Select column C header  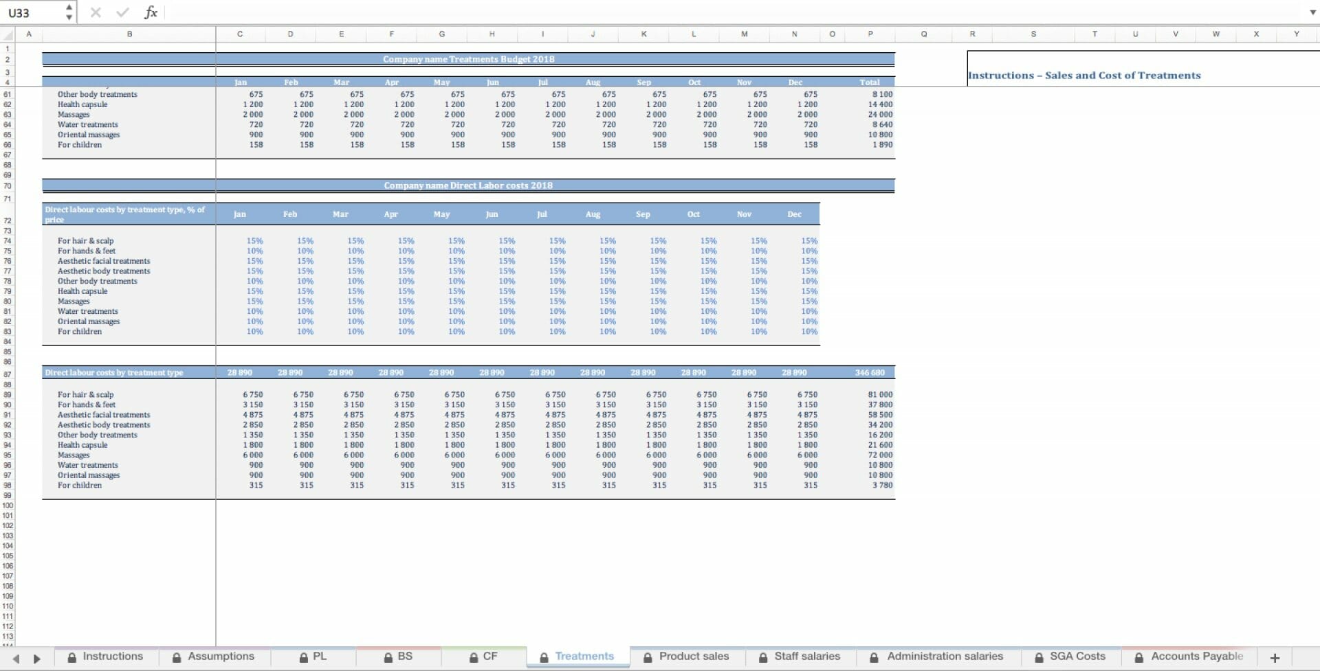click(x=240, y=34)
